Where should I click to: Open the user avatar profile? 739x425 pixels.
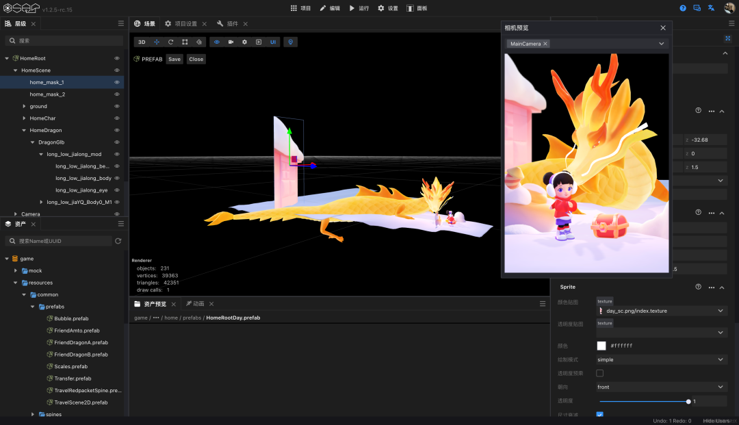pos(729,8)
